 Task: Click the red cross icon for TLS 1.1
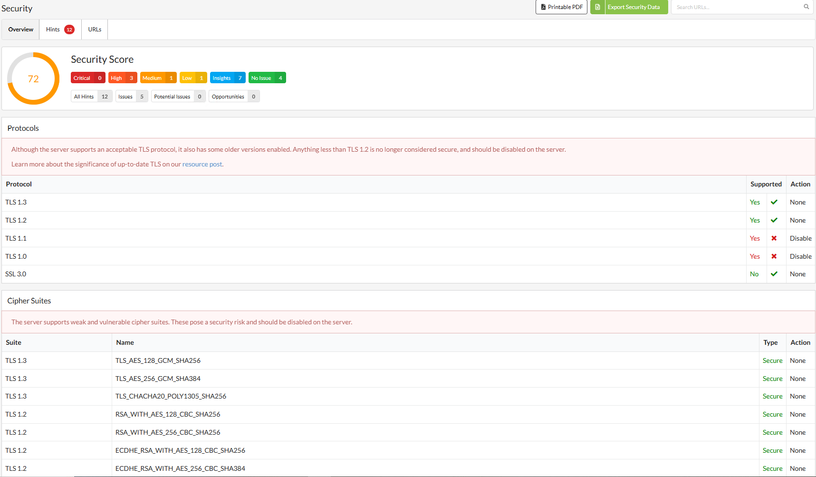(x=774, y=238)
